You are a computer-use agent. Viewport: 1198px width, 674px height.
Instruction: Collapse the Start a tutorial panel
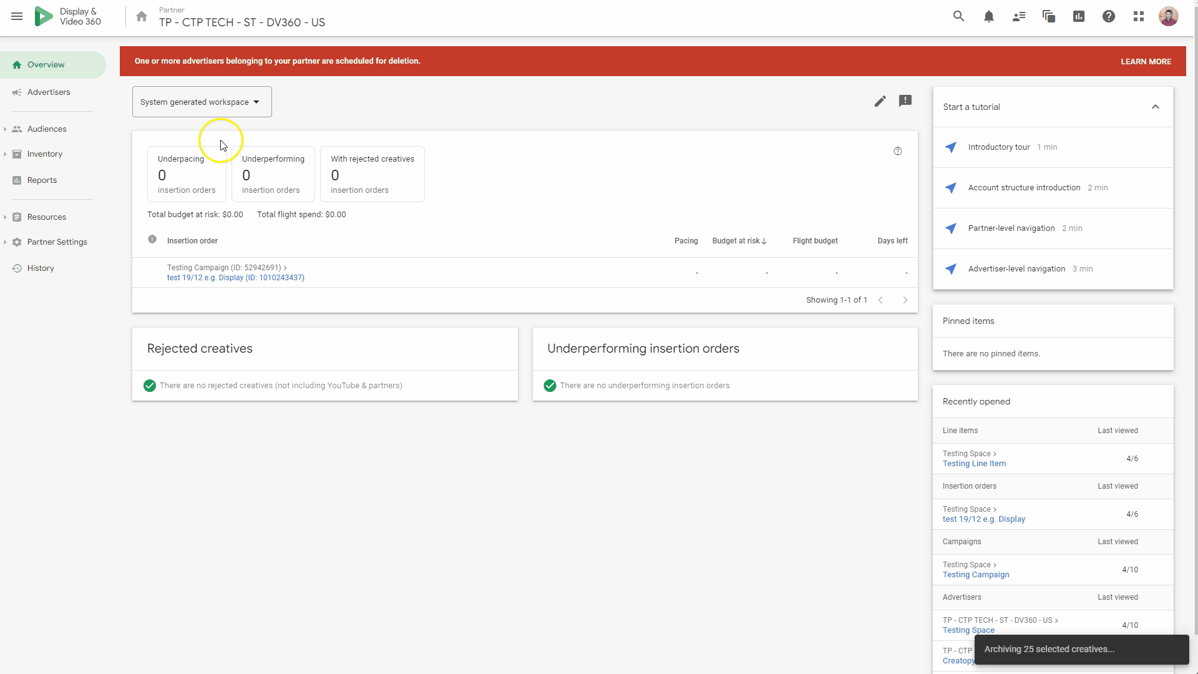click(1156, 107)
